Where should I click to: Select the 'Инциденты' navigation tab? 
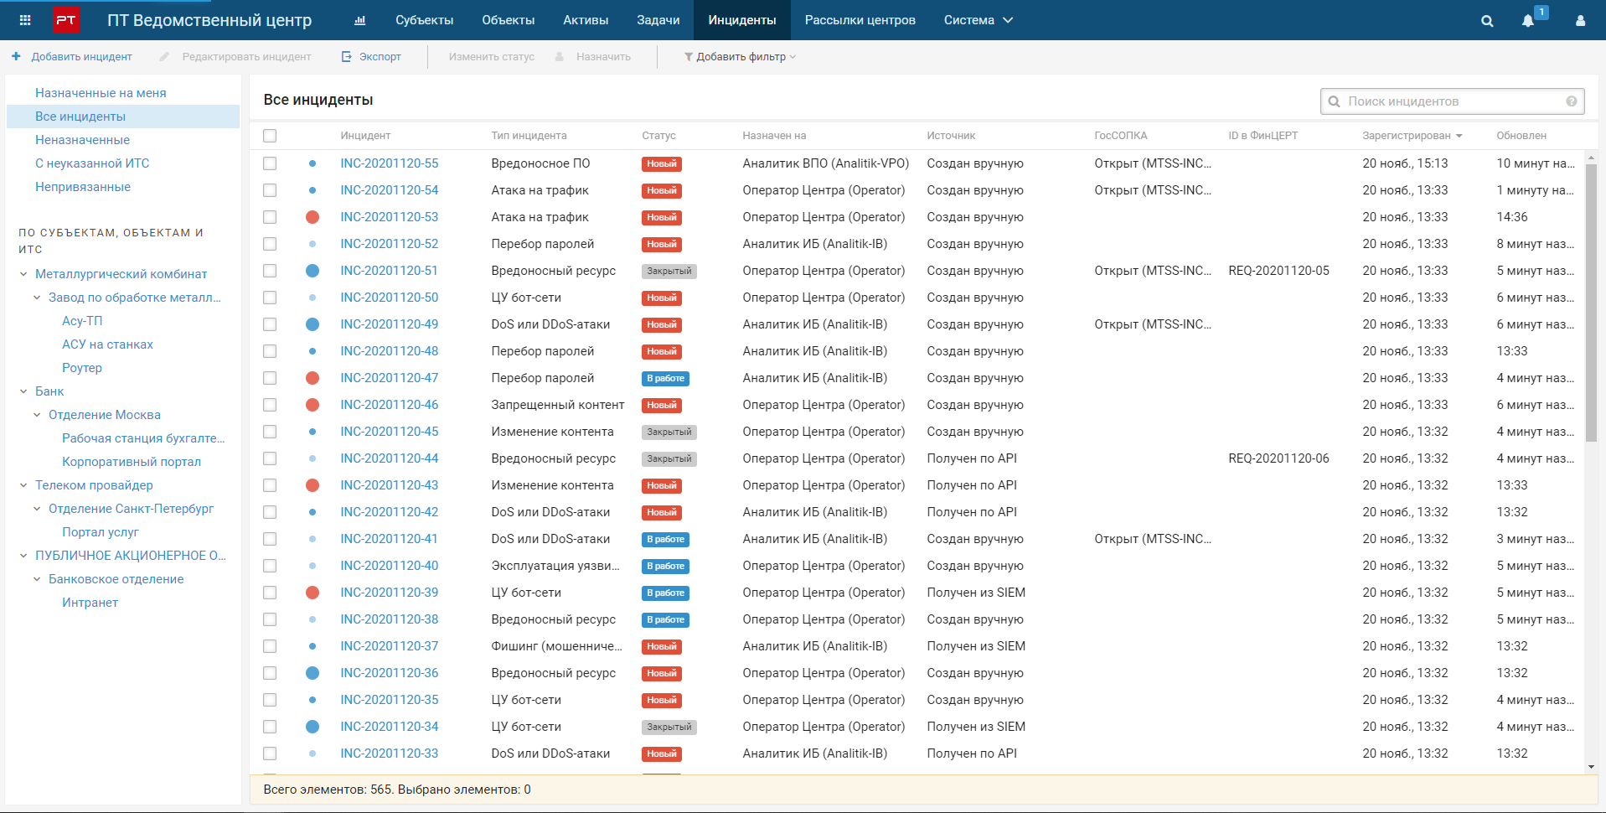pyautogui.click(x=742, y=20)
